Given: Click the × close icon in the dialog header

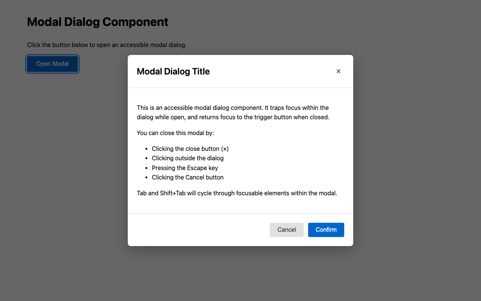Looking at the screenshot, I should click(x=338, y=71).
